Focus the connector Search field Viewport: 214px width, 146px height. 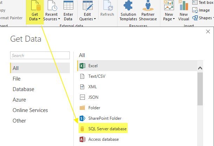click(x=40, y=55)
